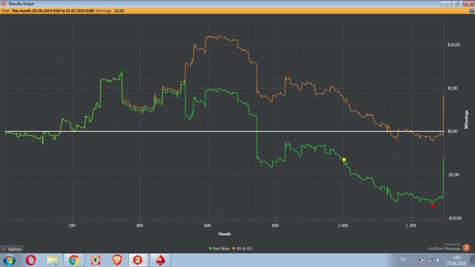Click the 1 200 hands axis label

tap(411, 226)
